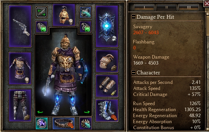Image resolution: width=209 pixels, height=132 pixels.
Task: Rotate character right with green arrow
Action: click(x=87, y=112)
